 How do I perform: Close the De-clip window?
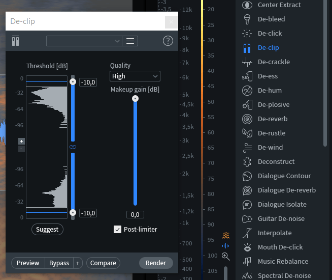[171, 22]
